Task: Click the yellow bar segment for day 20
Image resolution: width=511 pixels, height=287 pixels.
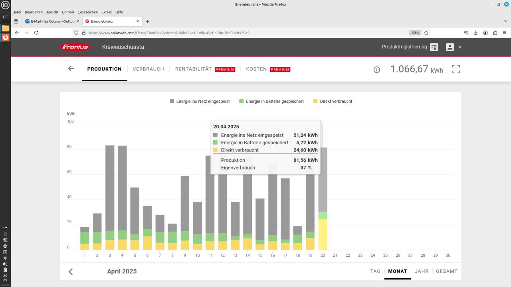Action: 323,235
